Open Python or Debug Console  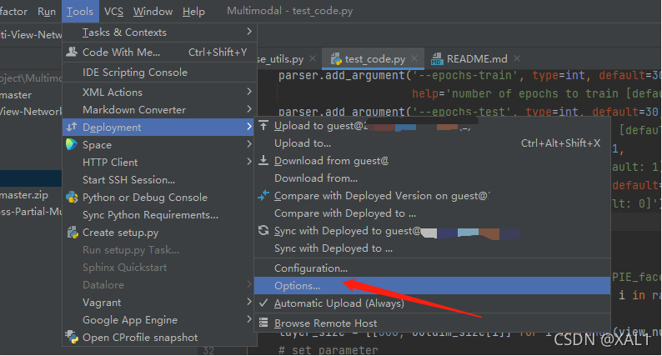pos(159,198)
